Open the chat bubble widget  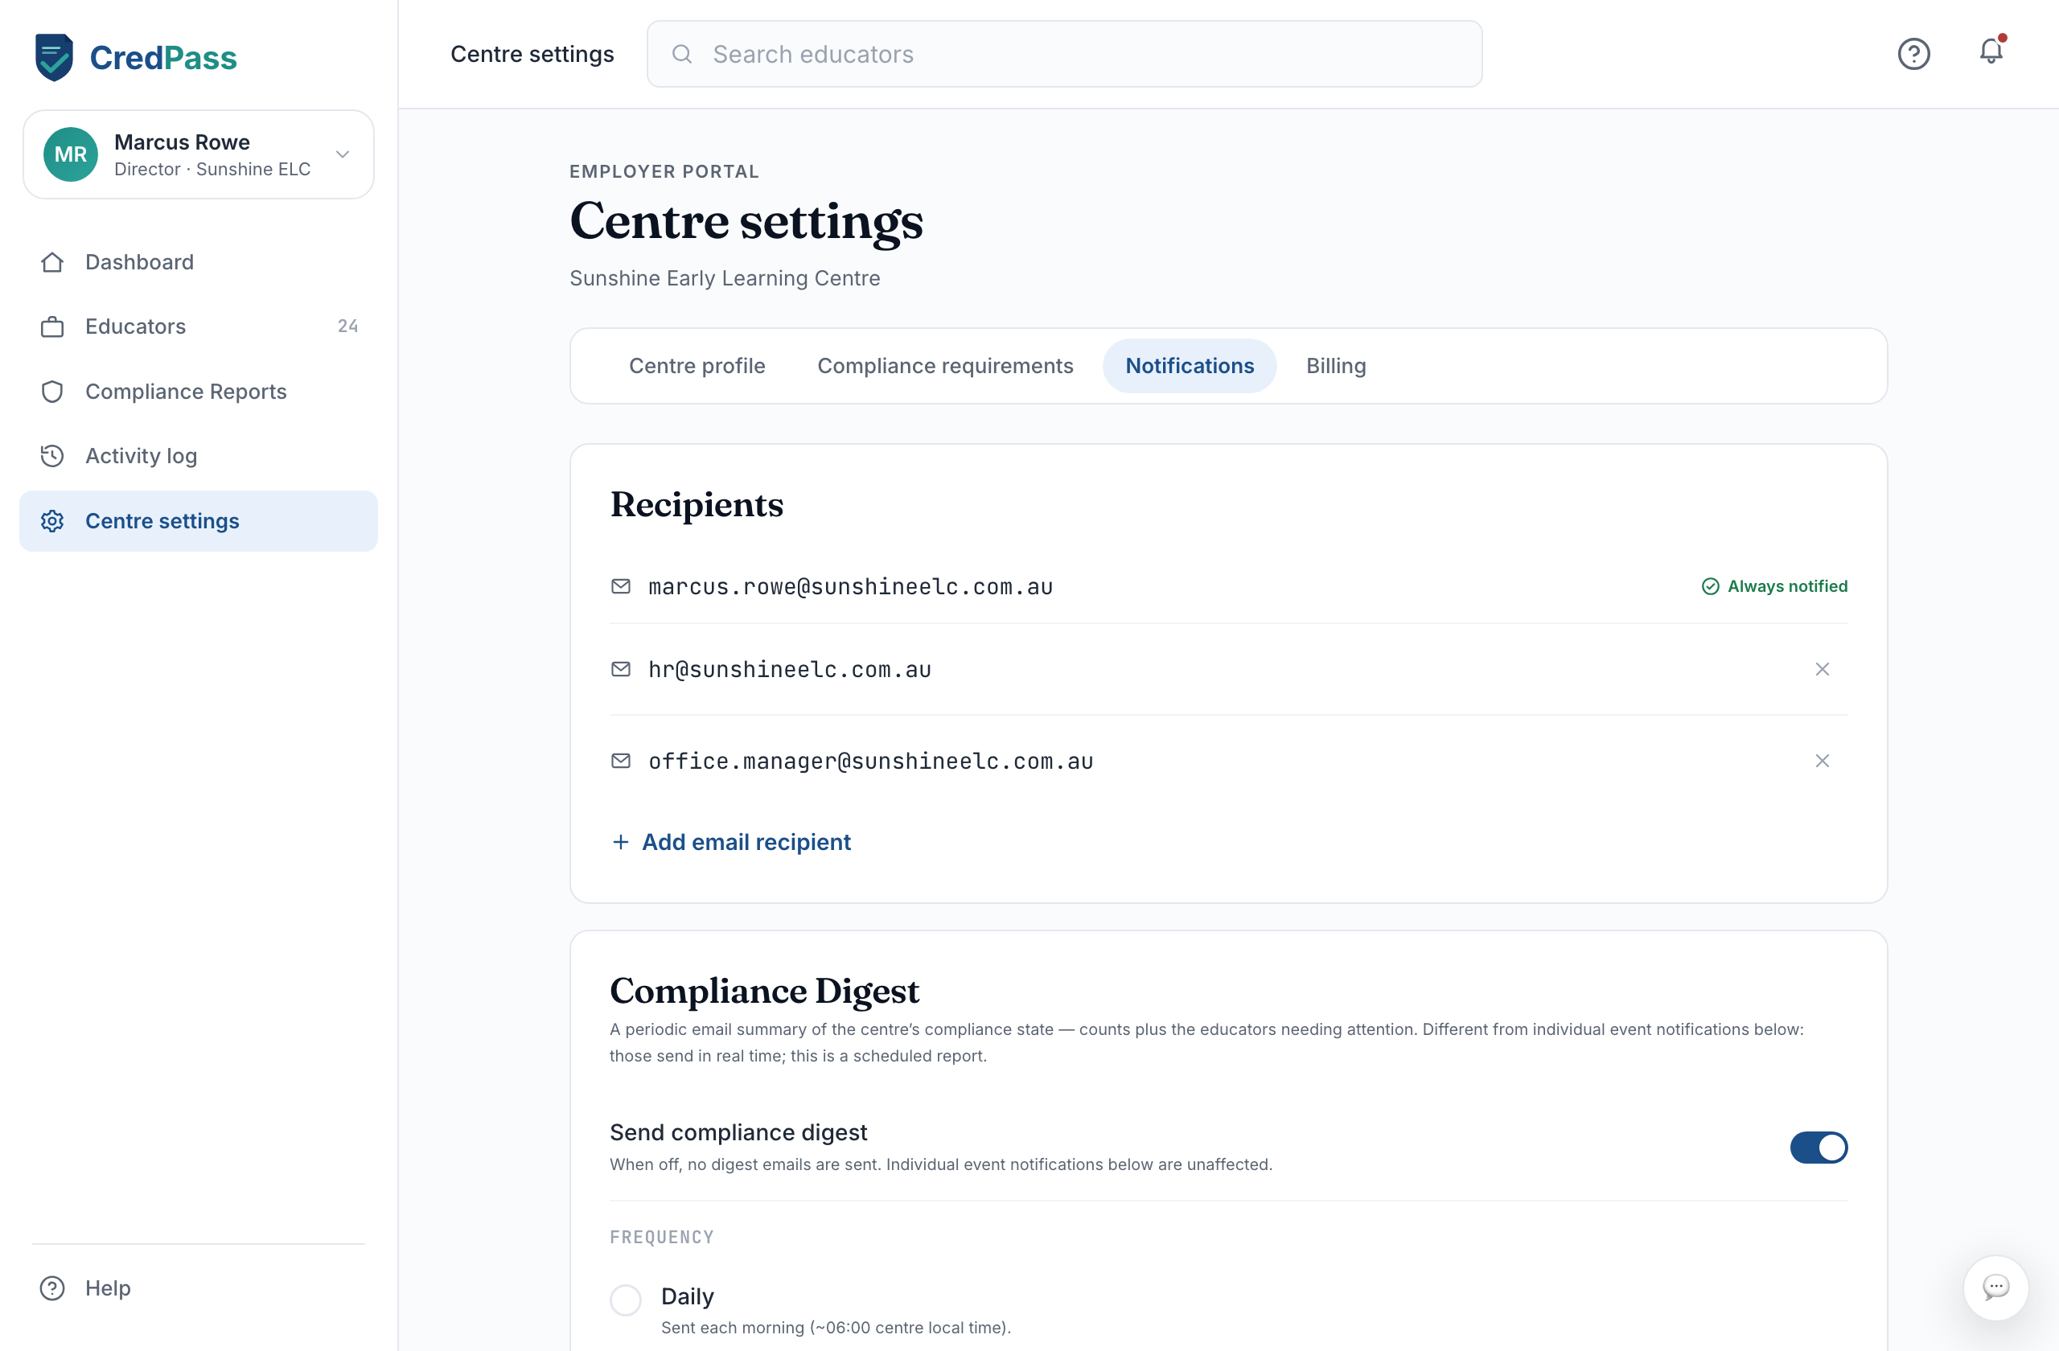(x=1995, y=1287)
